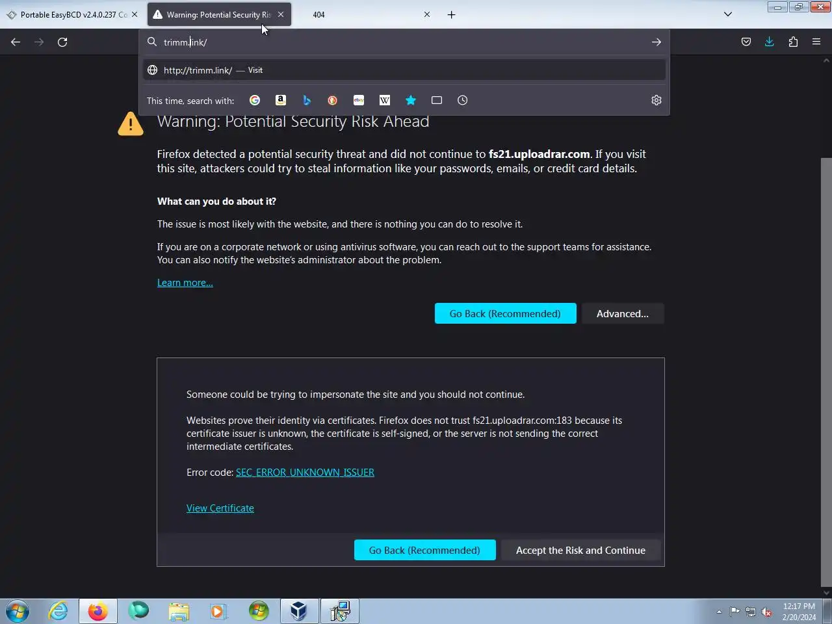
Task: Open the 12:17 PM taskbar clock
Action: click(799, 612)
